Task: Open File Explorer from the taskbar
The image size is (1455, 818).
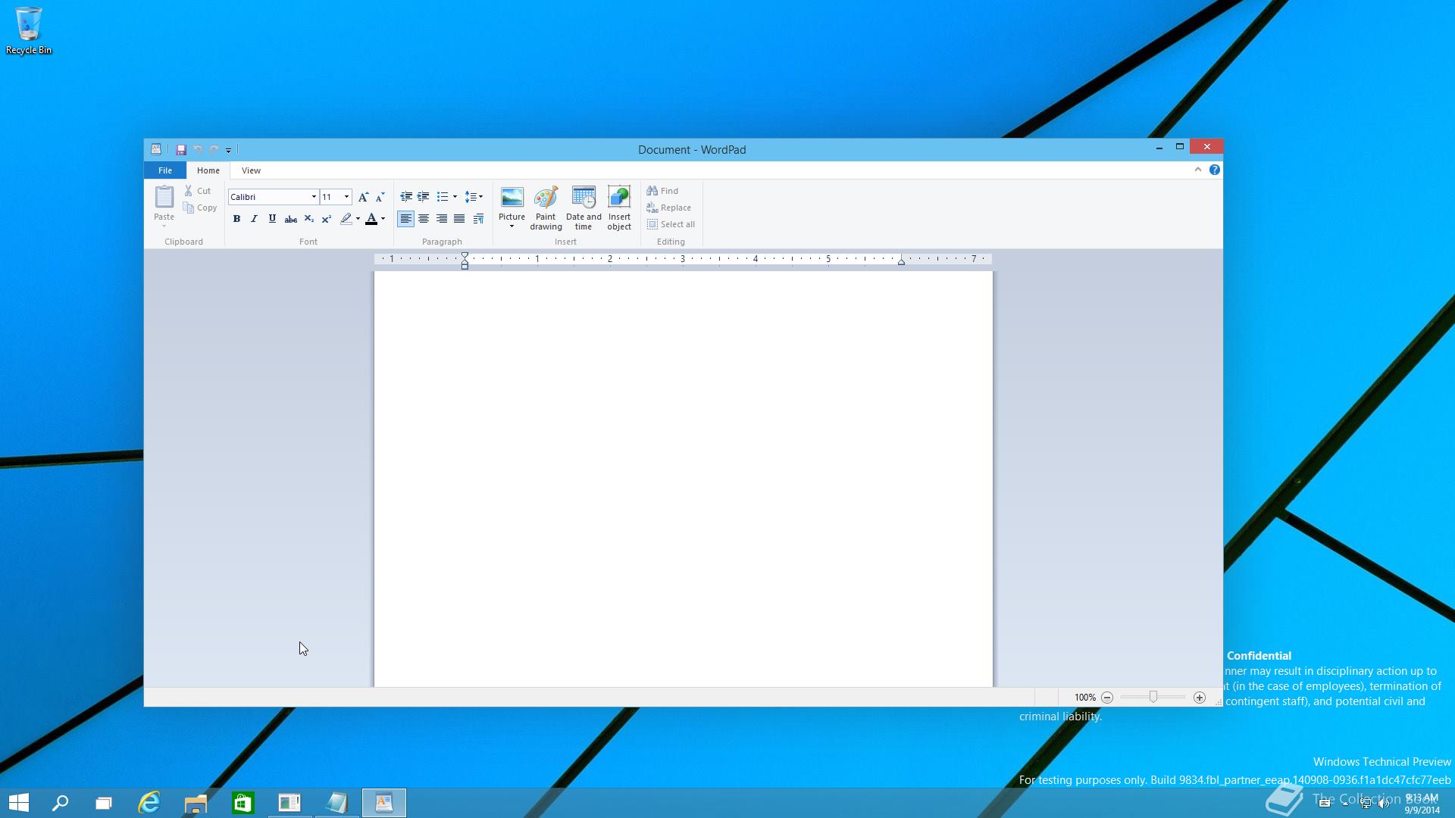Action: [196, 803]
